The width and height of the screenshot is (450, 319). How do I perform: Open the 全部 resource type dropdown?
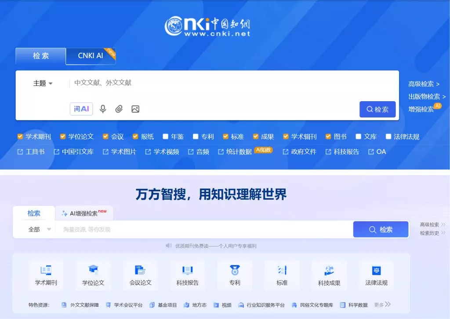pos(39,229)
